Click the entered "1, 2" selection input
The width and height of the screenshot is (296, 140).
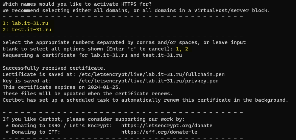tap(182, 49)
